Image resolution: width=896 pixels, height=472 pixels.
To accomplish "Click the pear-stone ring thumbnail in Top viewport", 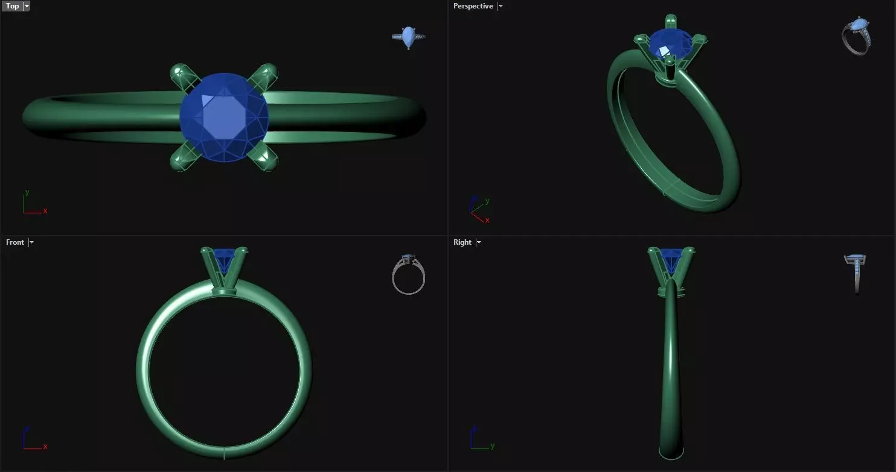I will pos(409,37).
